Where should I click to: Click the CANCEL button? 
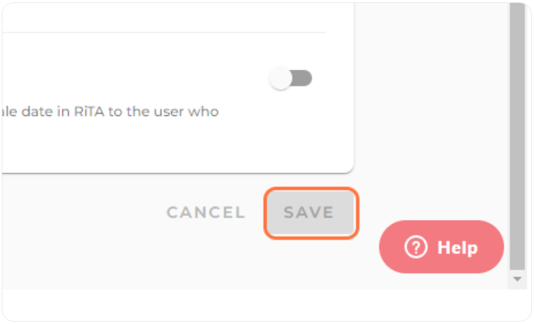point(205,213)
